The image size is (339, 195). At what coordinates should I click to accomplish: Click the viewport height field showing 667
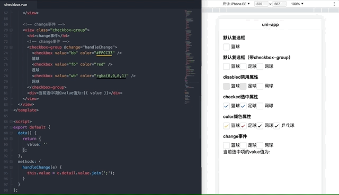[x=279, y=4]
